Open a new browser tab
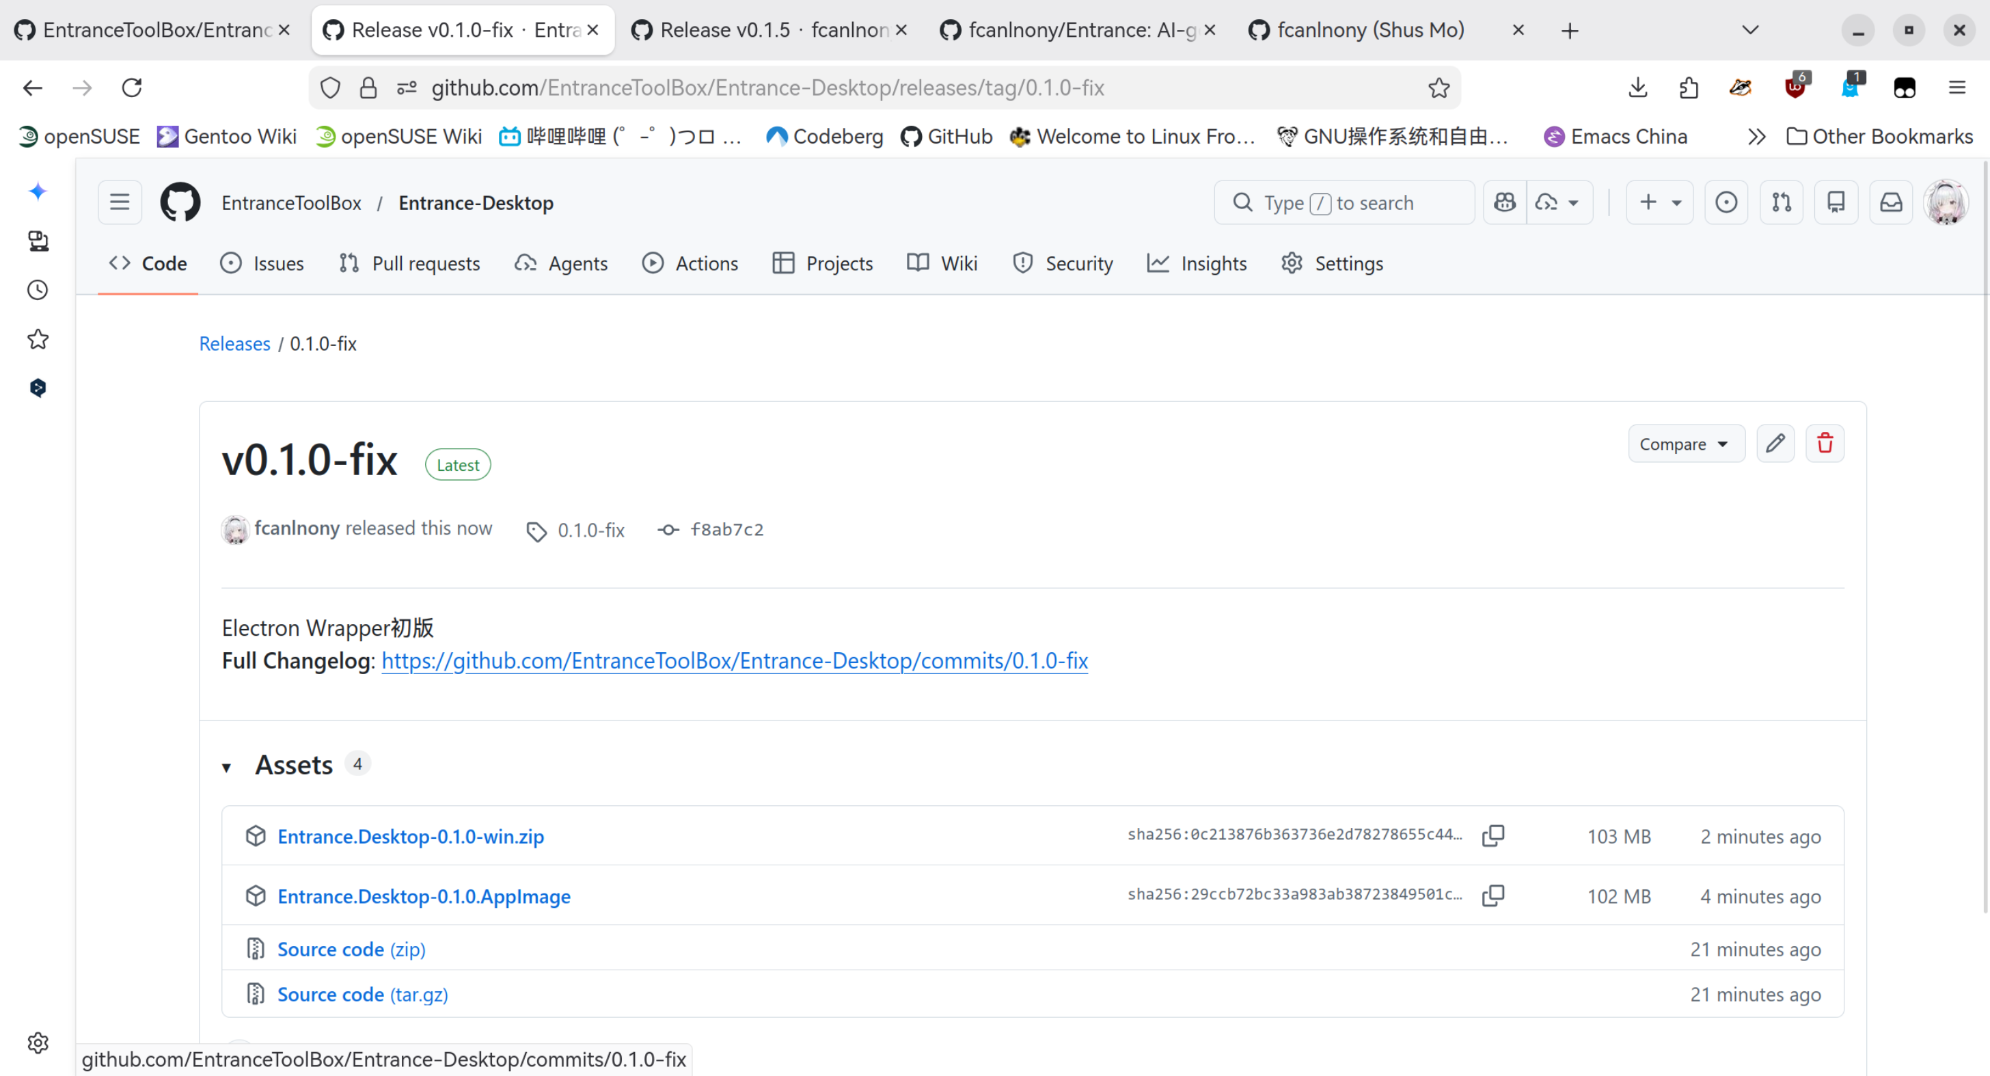This screenshot has width=1990, height=1076. (1569, 30)
